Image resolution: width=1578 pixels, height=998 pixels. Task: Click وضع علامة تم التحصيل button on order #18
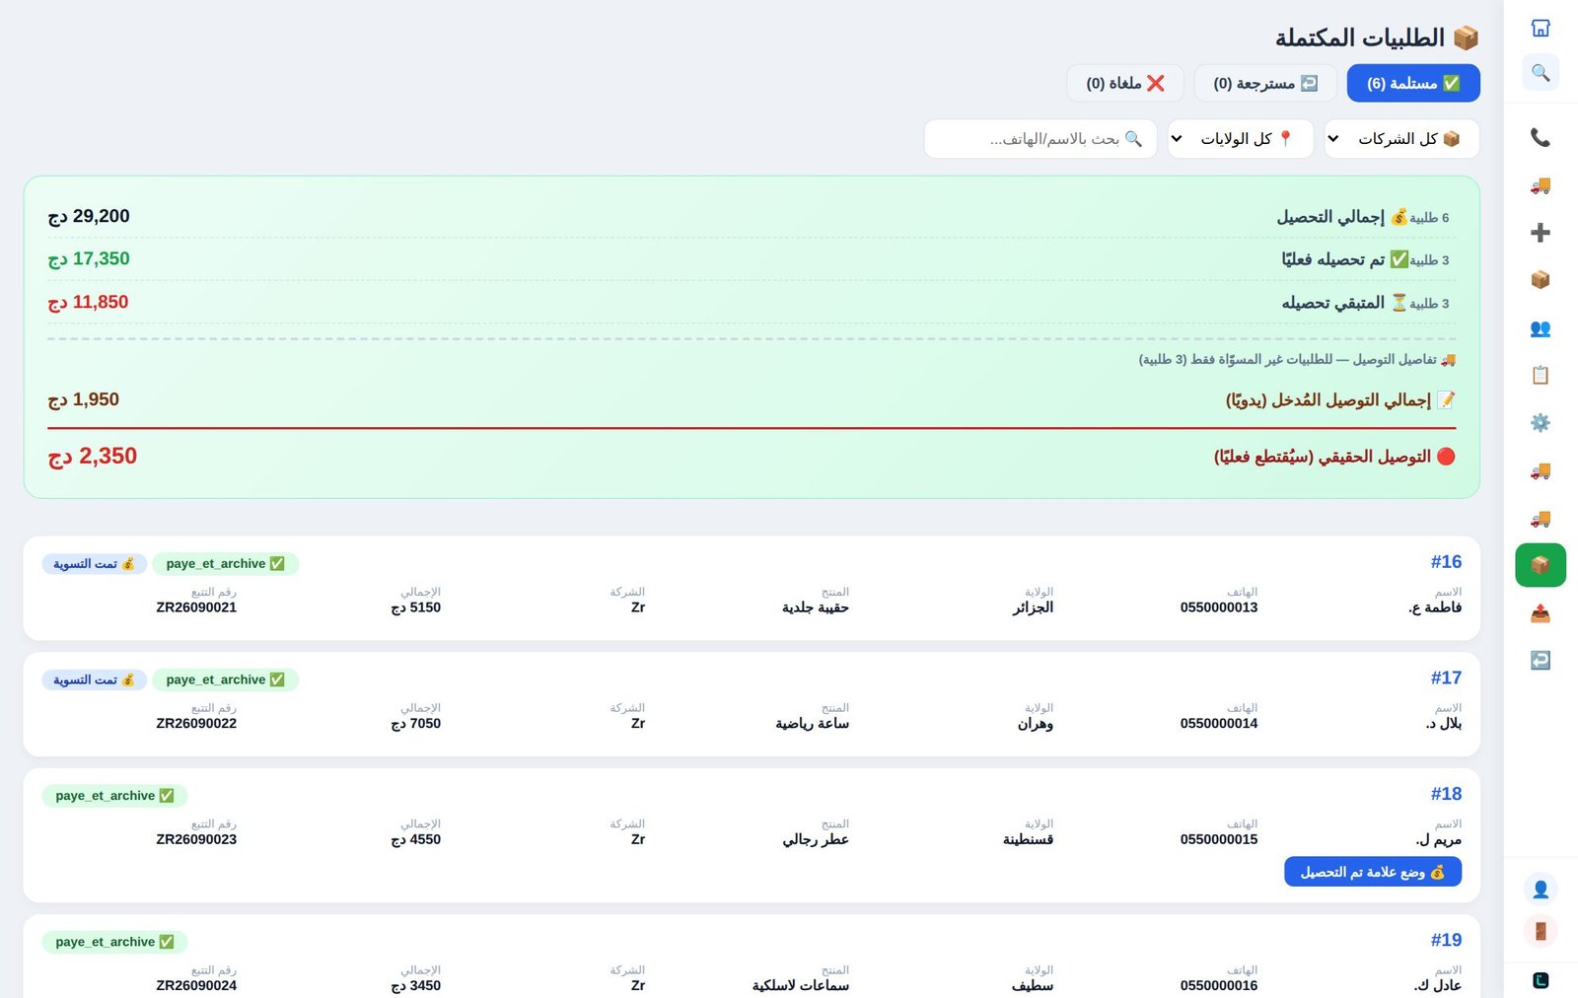(x=1373, y=872)
